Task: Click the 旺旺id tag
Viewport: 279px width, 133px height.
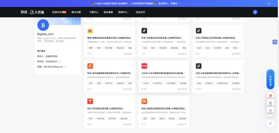Action: click(162, 119)
